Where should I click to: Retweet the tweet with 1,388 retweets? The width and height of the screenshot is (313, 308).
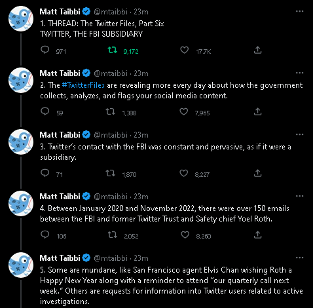[x=111, y=112]
